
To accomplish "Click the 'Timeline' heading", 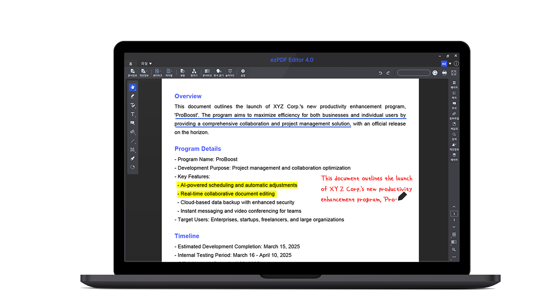I will point(187,236).
